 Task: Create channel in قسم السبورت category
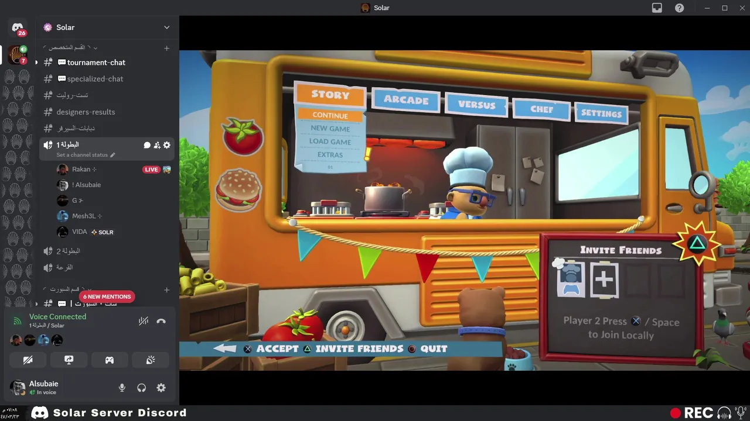(167, 289)
